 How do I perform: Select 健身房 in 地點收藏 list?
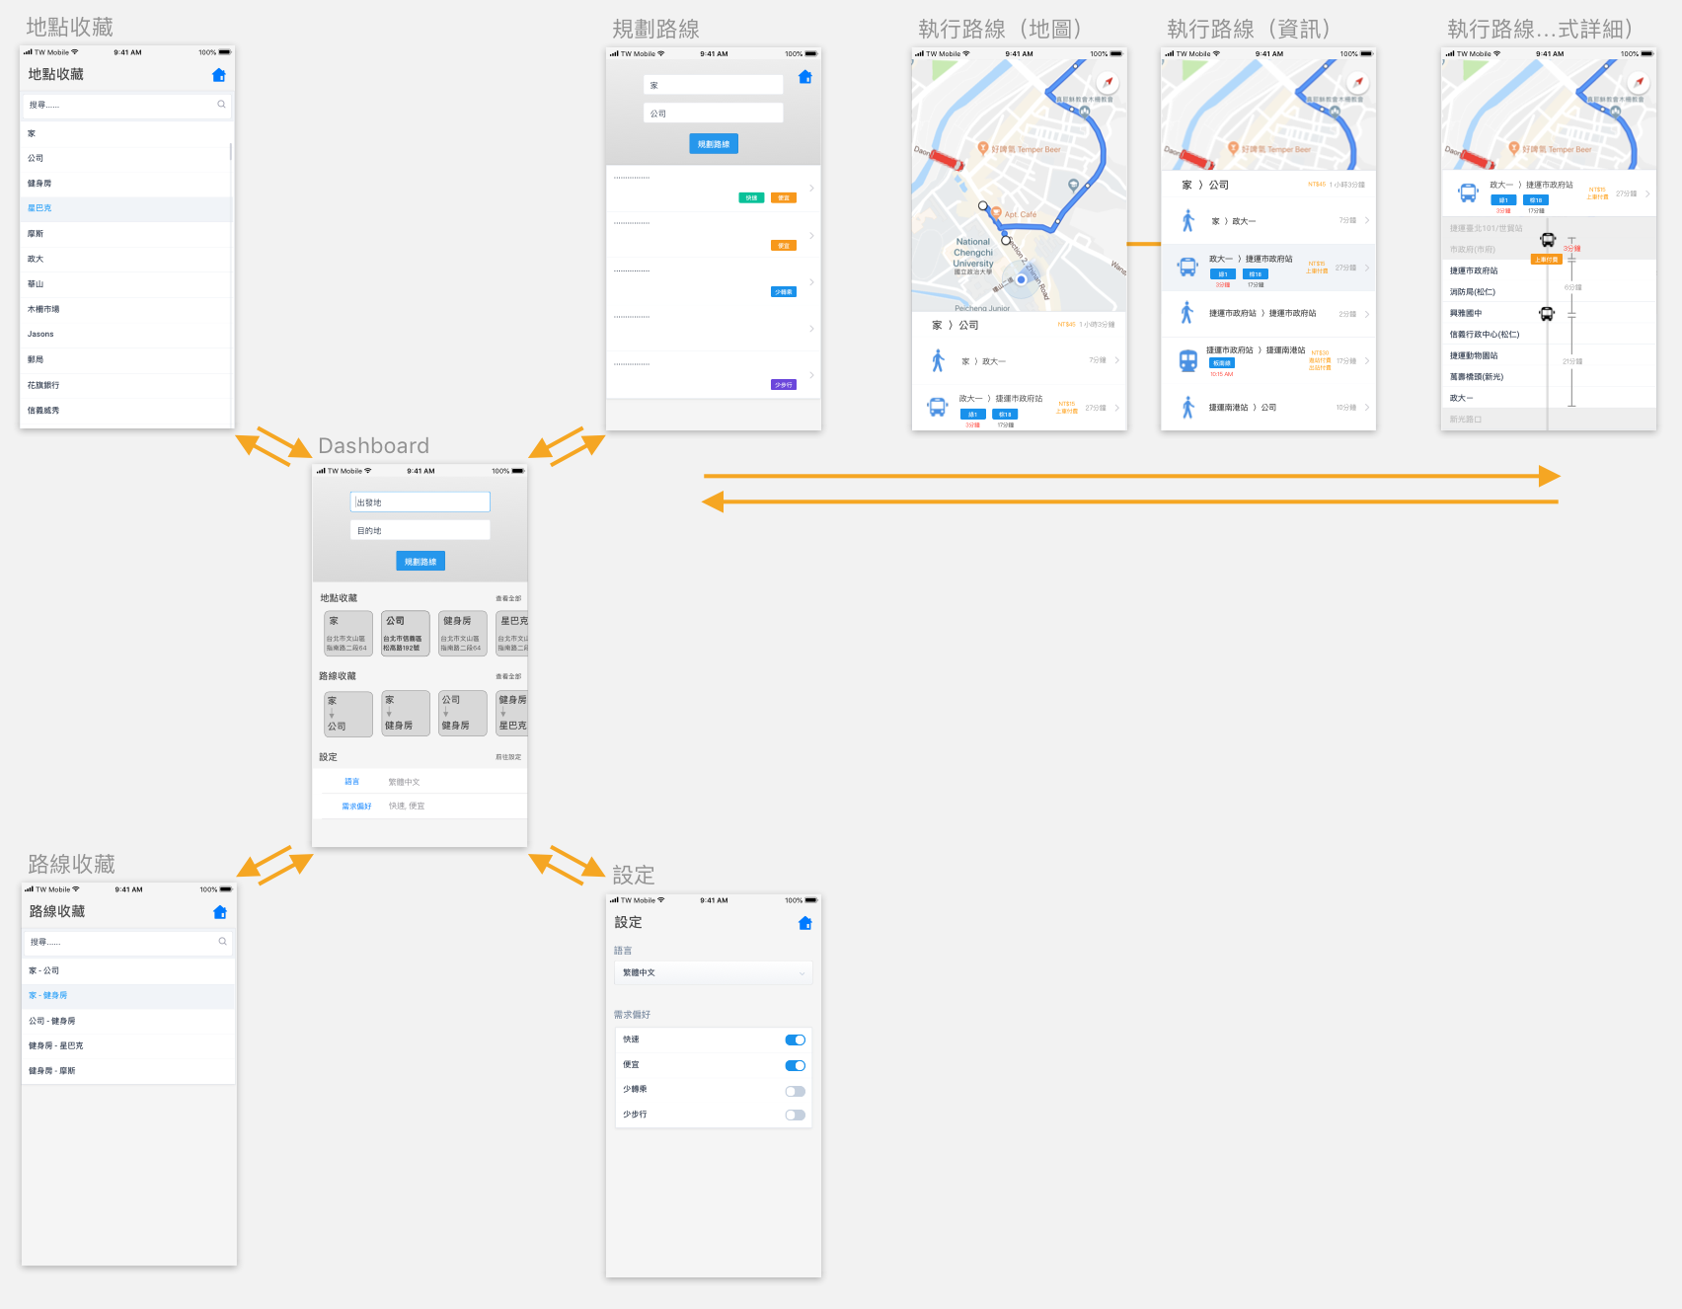(126, 184)
